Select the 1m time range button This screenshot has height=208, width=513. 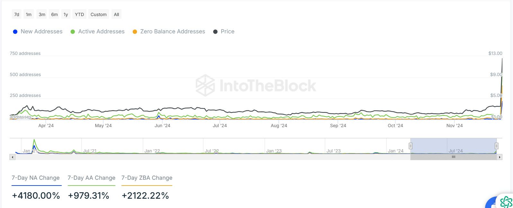pyautogui.click(x=29, y=14)
